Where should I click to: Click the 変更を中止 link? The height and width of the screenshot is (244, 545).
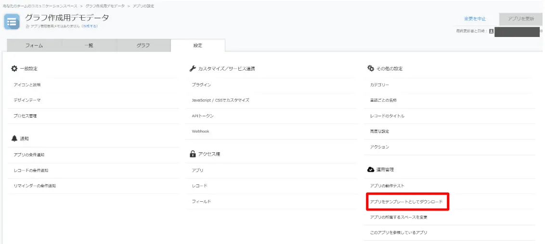[x=475, y=19]
